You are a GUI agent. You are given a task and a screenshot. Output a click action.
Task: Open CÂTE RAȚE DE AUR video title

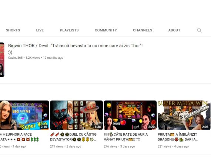coord(126,137)
